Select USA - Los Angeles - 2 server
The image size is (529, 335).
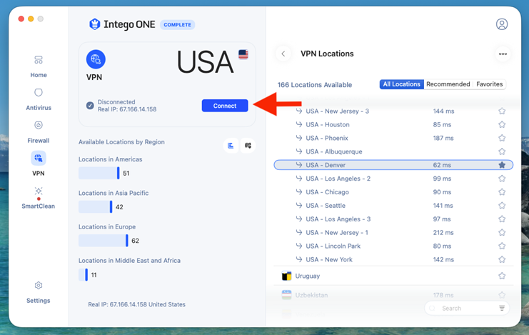(393, 179)
